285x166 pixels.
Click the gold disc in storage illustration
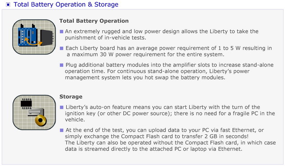click(41, 120)
